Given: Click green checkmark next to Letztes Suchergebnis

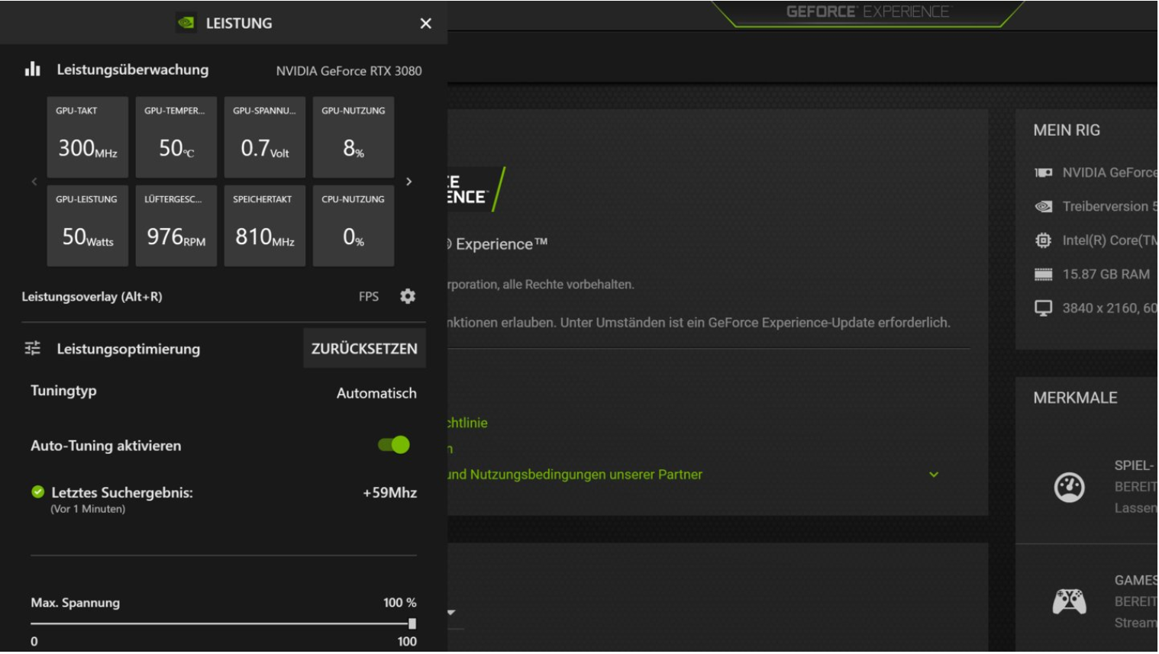Looking at the screenshot, I should click(37, 492).
